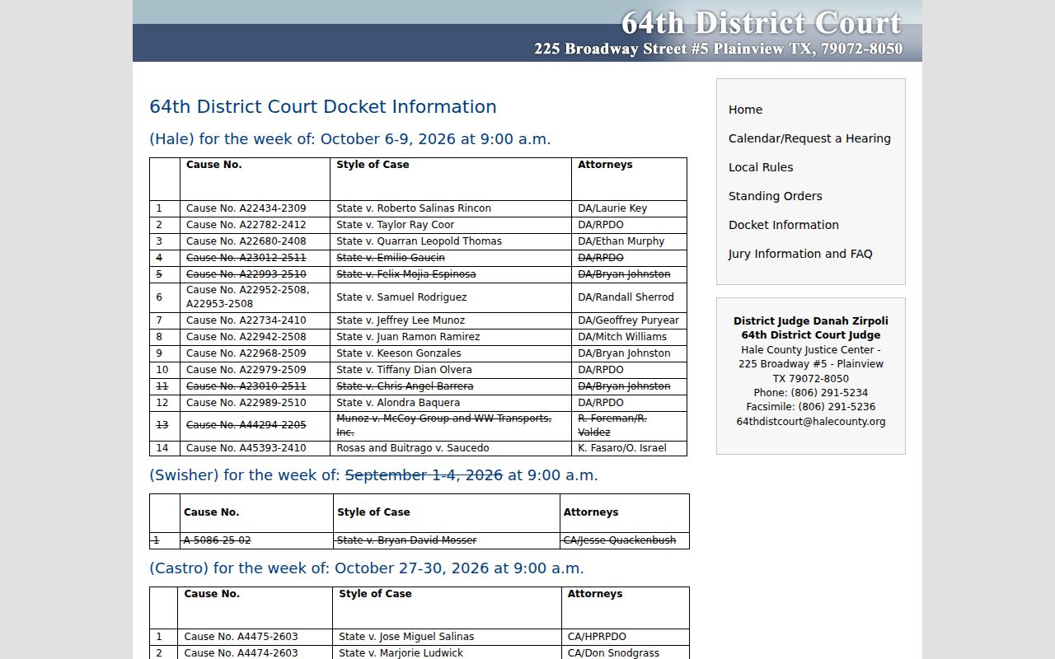The width and height of the screenshot is (1055, 659).
Task: Click the 64th District Court header banner
Action: pyautogui.click(x=527, y=30)
